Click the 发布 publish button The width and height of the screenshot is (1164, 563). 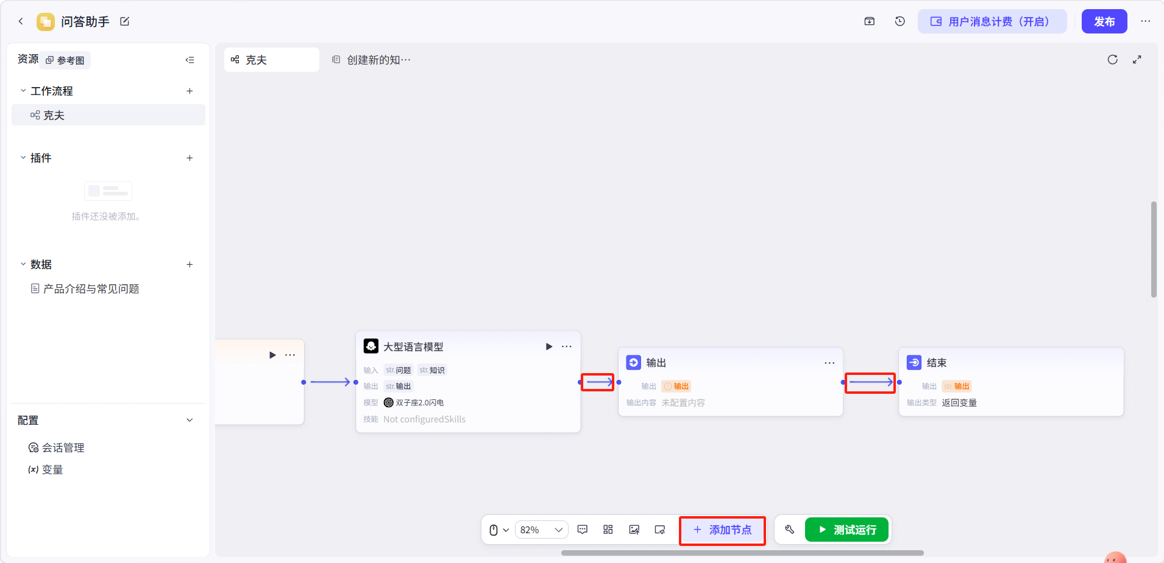[x=1104, y=21]
